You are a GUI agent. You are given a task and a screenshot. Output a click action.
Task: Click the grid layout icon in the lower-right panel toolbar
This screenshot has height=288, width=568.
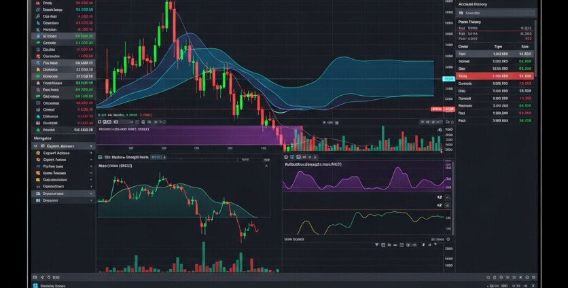point(383,245)
